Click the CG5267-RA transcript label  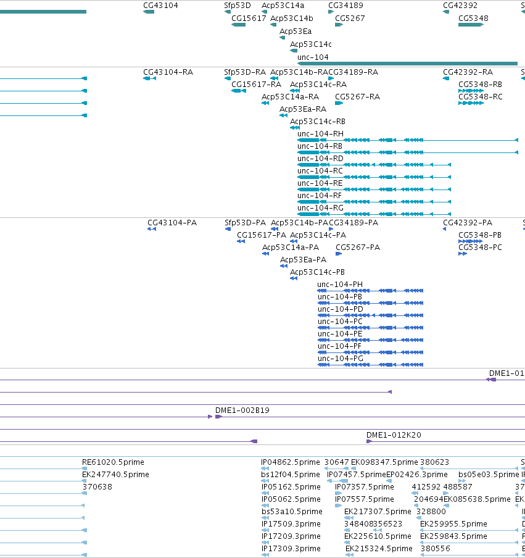[x=357, y=97]
